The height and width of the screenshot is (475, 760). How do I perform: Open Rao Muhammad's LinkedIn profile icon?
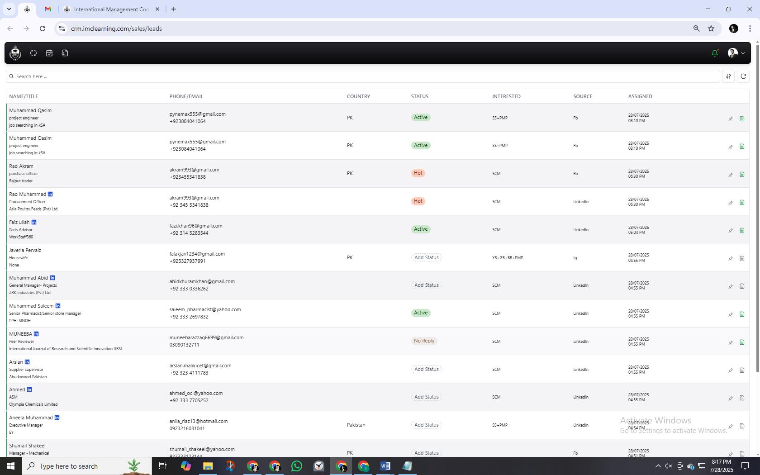(50, 194)
